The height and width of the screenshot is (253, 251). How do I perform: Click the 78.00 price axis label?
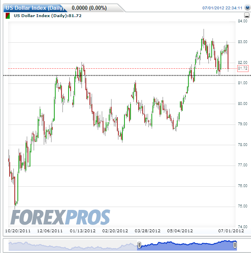(x=242, y=145)
